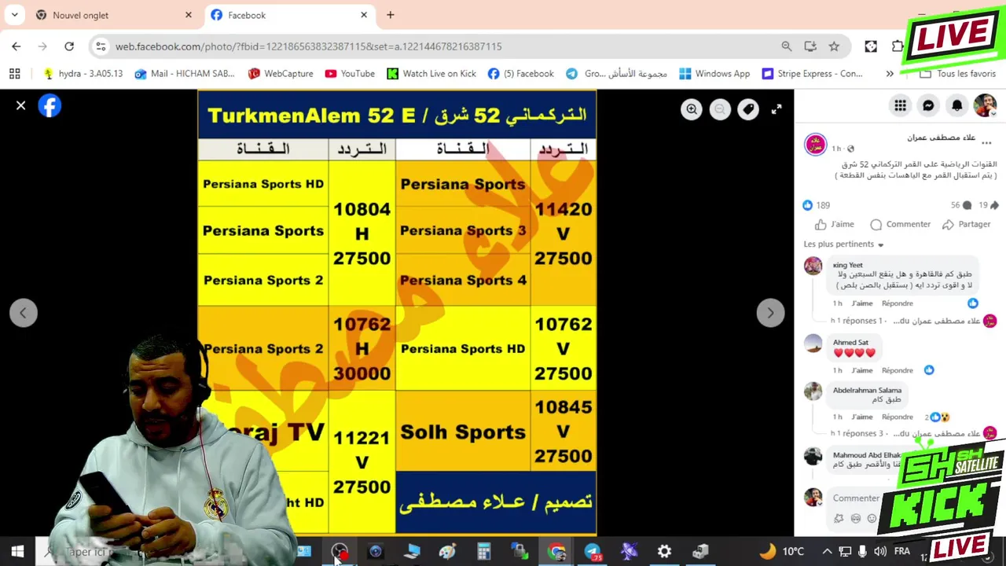The image size is (1006, 566).
Task: Open post options three dots menu
Action: point(986,143)
